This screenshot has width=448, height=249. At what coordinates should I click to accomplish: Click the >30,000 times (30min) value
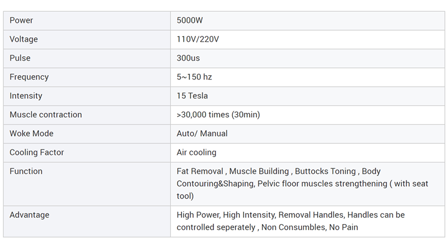click(x=218, y=115)
